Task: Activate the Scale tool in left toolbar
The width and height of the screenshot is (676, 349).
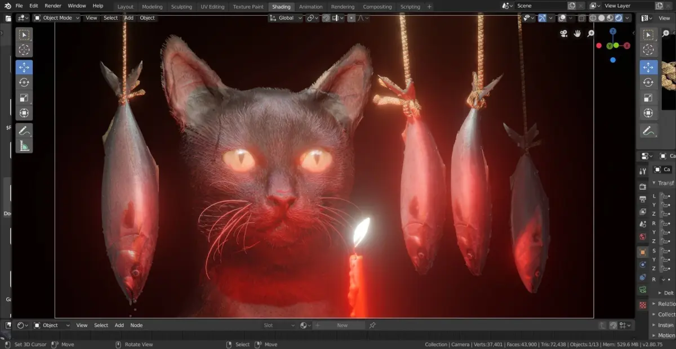Action: click(x=24, y=98)
